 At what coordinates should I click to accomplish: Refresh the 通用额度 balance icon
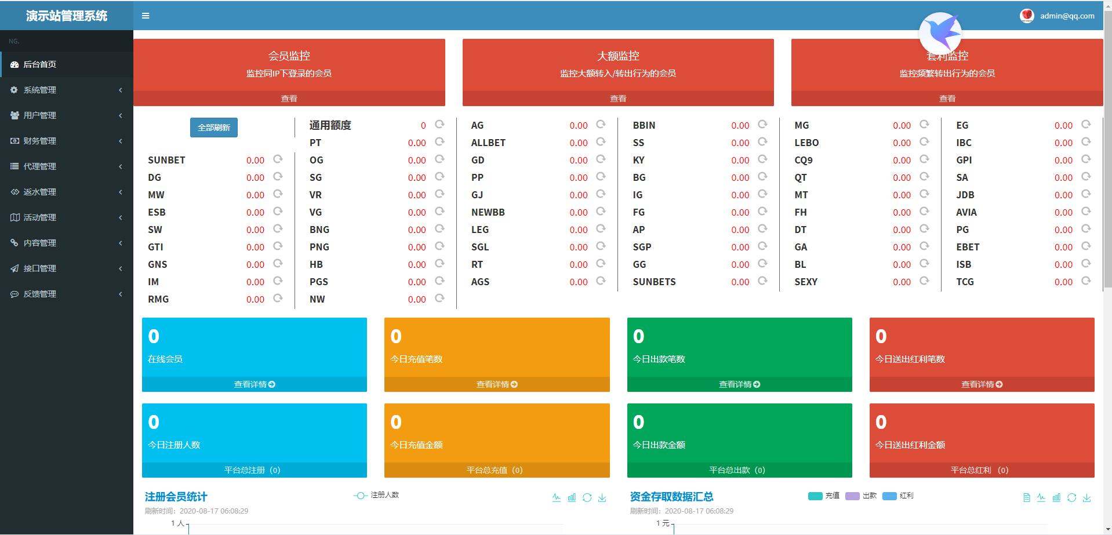[439, 125]
